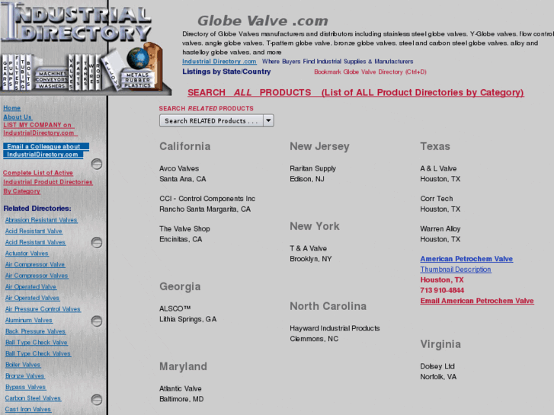Viewport: 554px width, 415px height.
Task: Open the Search RELATED Products dropdown arrow
Action: pyautogui.click(x=268, y=121)
